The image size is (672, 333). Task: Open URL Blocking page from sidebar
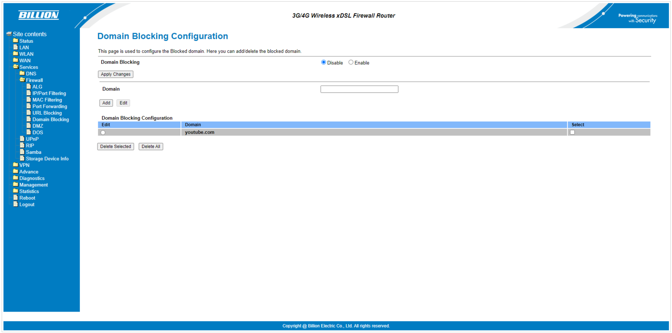(47, 113)
